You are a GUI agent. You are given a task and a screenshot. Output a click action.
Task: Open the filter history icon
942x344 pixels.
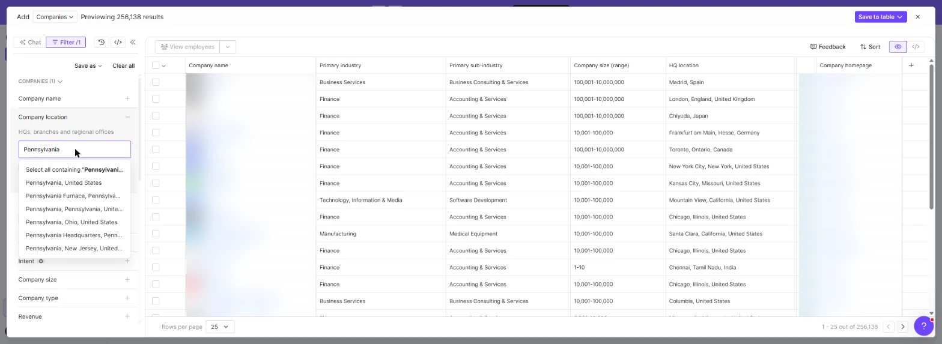101,42
